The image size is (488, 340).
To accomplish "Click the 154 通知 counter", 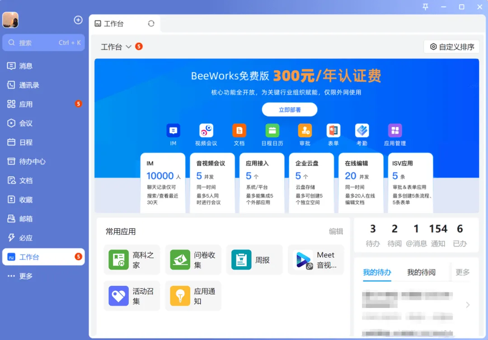I will click(x=438, y=236).
